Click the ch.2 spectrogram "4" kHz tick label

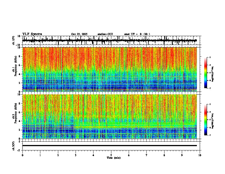point(20,121)
